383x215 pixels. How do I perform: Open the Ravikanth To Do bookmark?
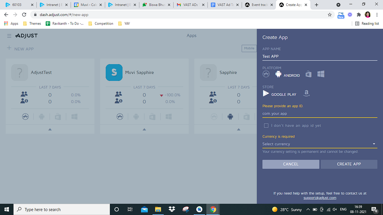[65, 24]
